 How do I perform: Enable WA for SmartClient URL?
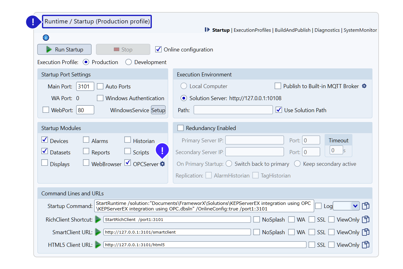pyautogui.click(x=291, y=232)
